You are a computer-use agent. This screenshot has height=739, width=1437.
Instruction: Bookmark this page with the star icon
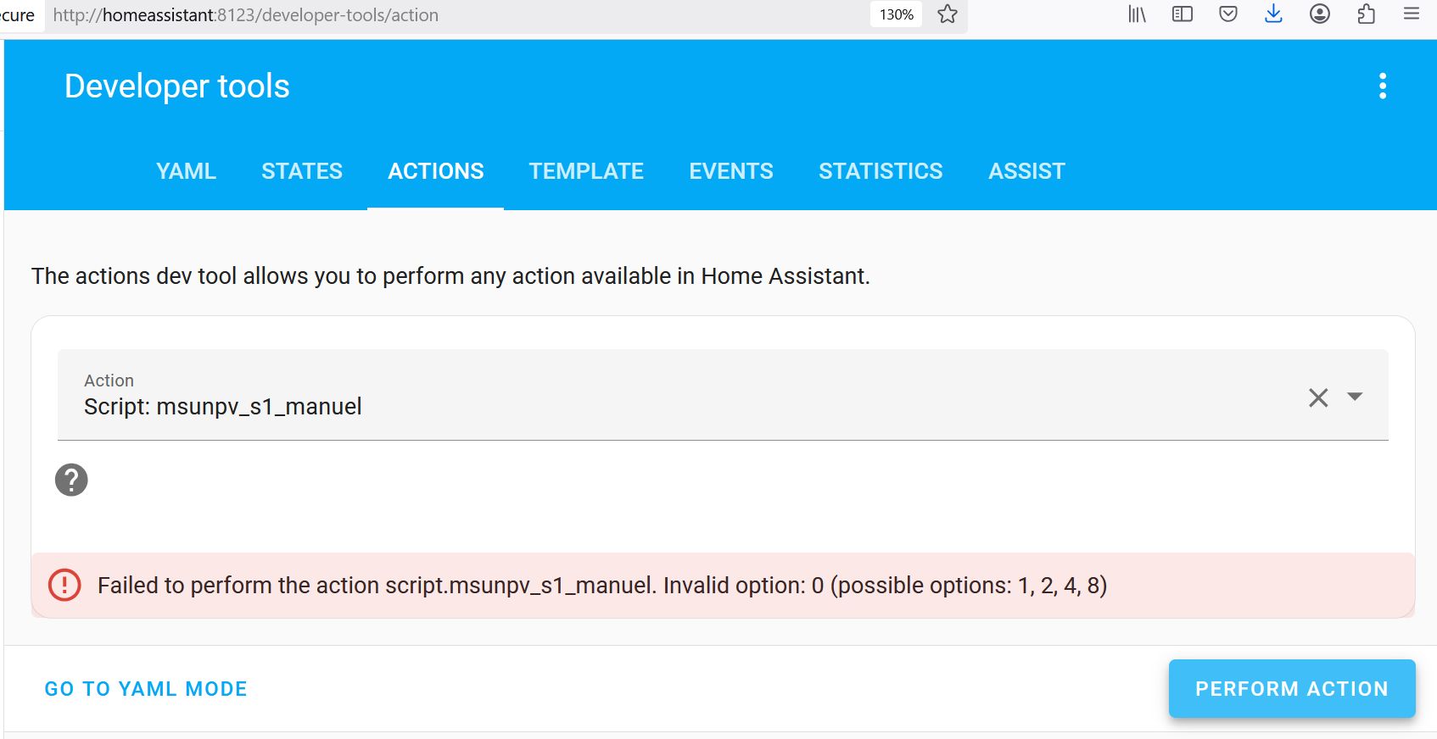[948, 14]
